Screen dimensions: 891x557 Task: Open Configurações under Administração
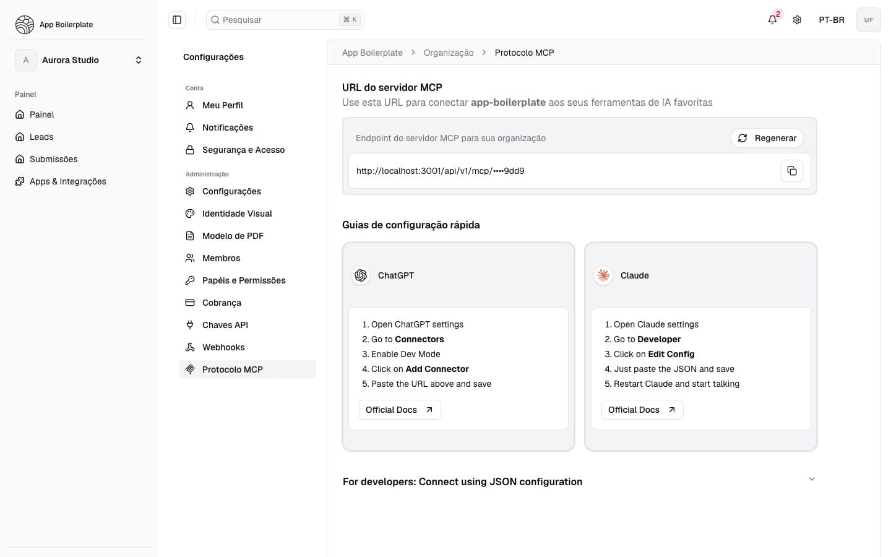(247, 191)
